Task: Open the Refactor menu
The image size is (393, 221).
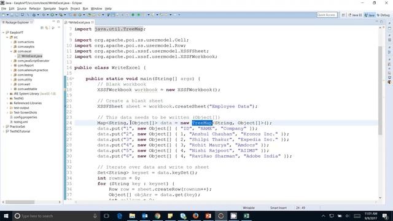Action: [35, 9]
